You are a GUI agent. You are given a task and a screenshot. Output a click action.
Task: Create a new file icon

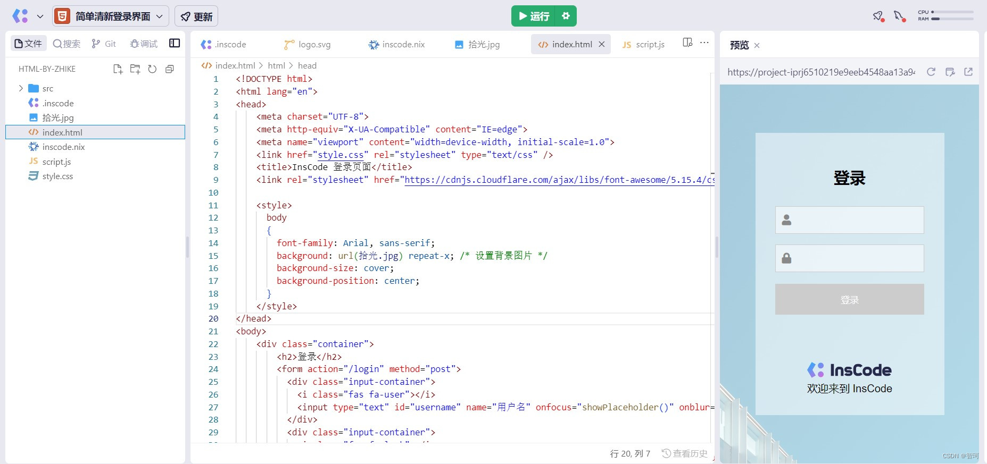(118, 69)
